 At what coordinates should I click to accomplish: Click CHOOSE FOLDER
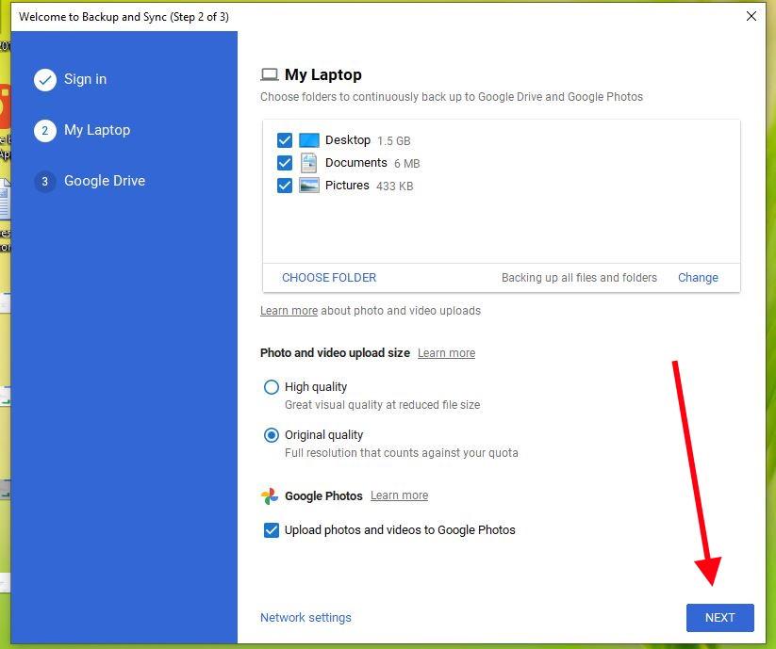(x=329, y=278)
